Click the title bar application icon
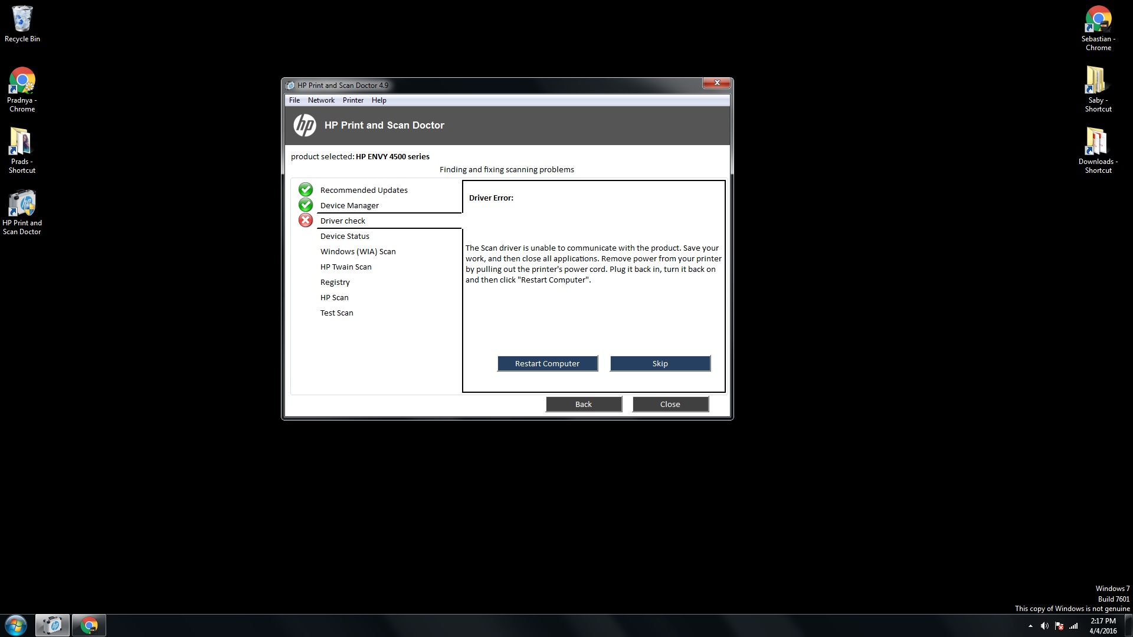 pyautogui.click(x=290, y=85)
